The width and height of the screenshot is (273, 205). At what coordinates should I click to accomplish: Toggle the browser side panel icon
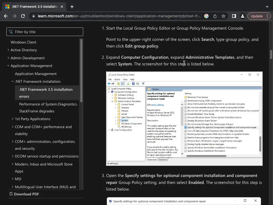[234, 16]
